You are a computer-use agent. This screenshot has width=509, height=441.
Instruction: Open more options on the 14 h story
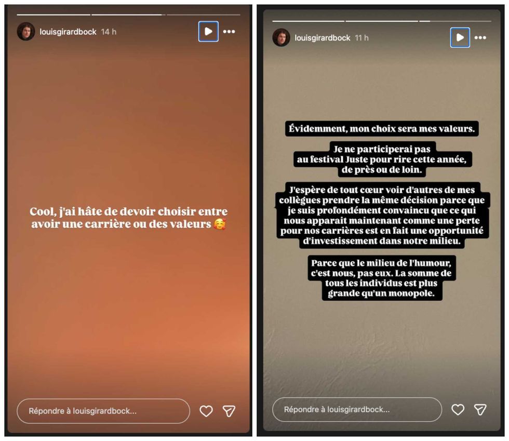(x=229, y=32)
